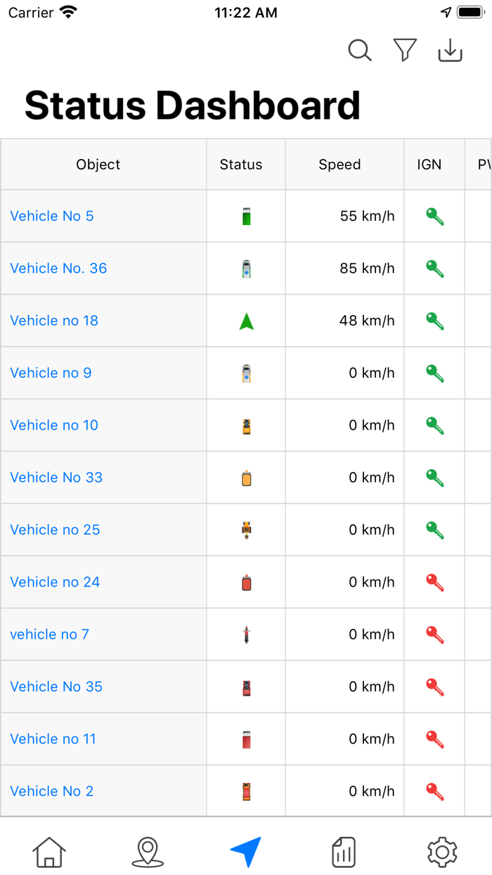Open the location tracking map icon
Viewport: 492px width, 875px height.
pos(147,851)
